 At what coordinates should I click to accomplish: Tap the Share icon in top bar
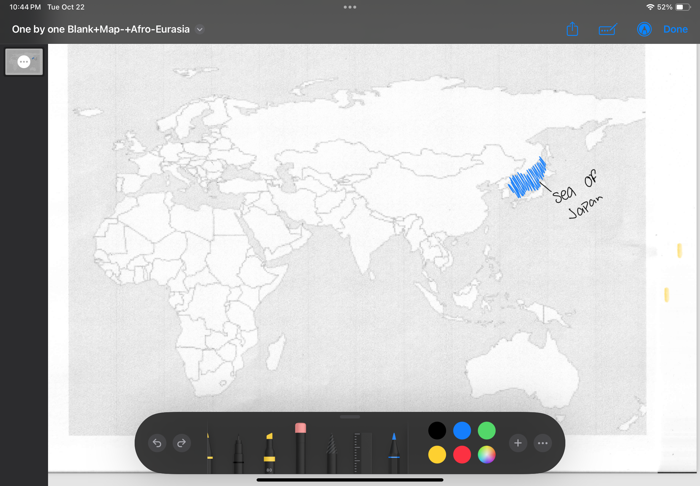pyautogui.click(x=572, y=29)
